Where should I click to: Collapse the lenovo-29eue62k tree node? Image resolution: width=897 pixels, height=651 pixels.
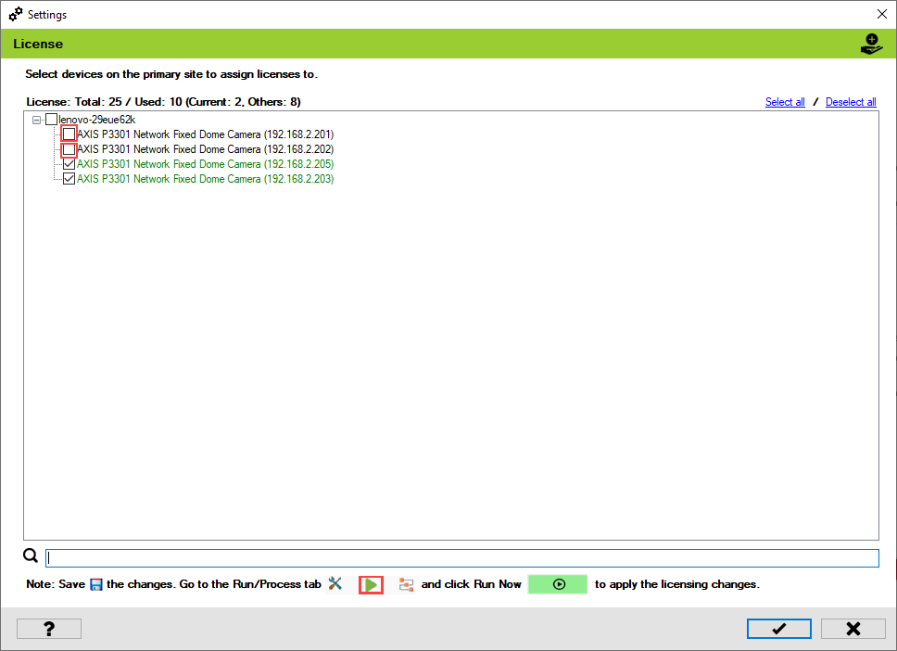pyautogui.click(x=37, y=120)
